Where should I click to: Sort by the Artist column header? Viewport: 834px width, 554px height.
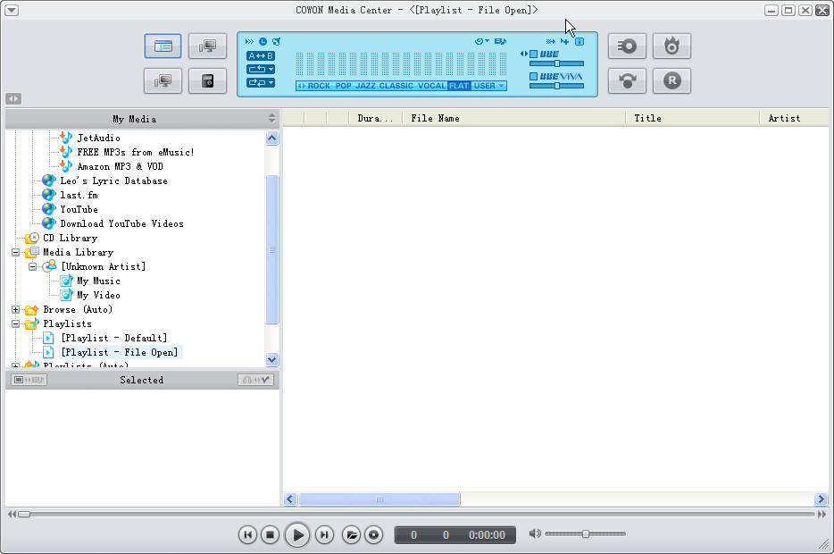(x=794, y=118)
